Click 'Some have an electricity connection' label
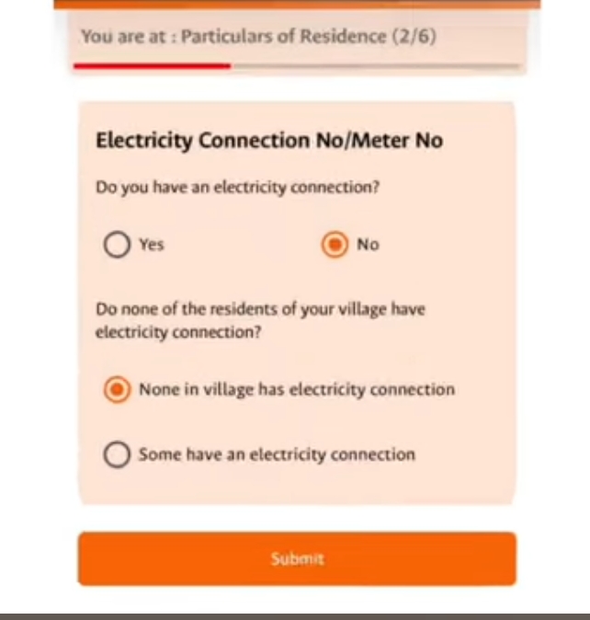The image size is (590, 620). tap(277, 454)
